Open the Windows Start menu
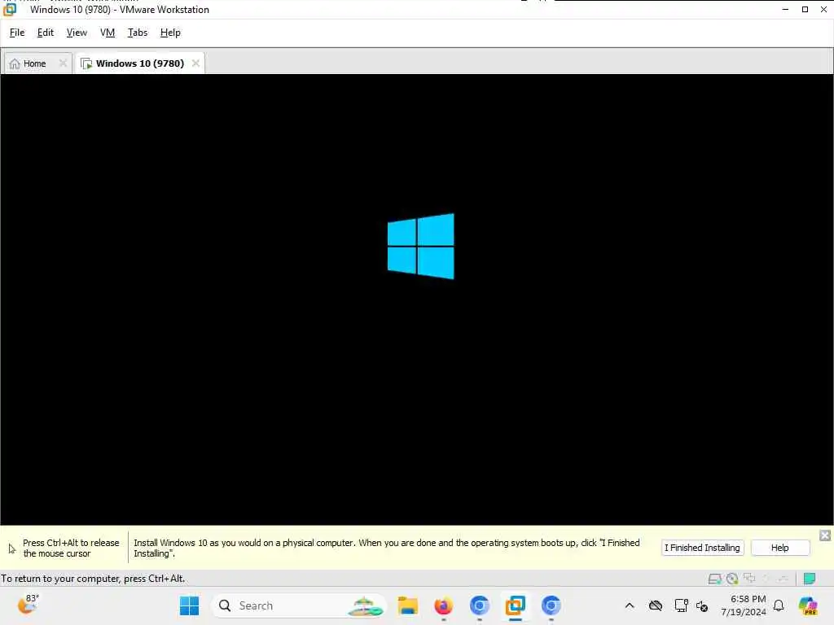Screen dimensions: 834x625 click(189, 605)
